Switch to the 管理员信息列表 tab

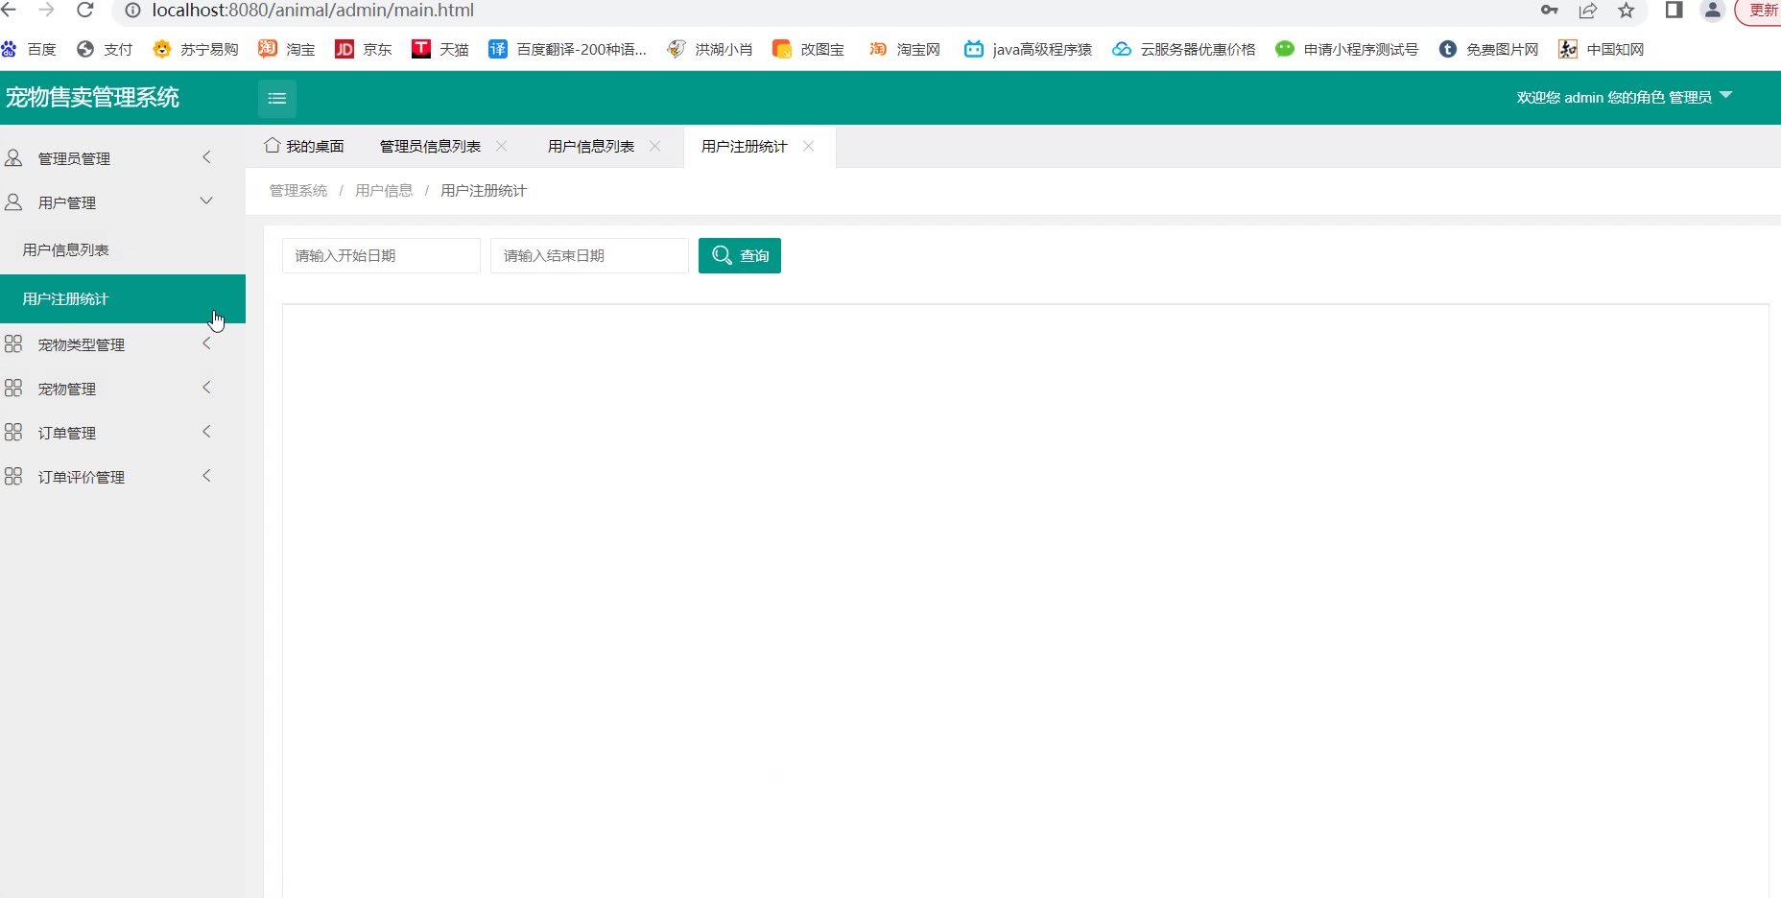430,146
